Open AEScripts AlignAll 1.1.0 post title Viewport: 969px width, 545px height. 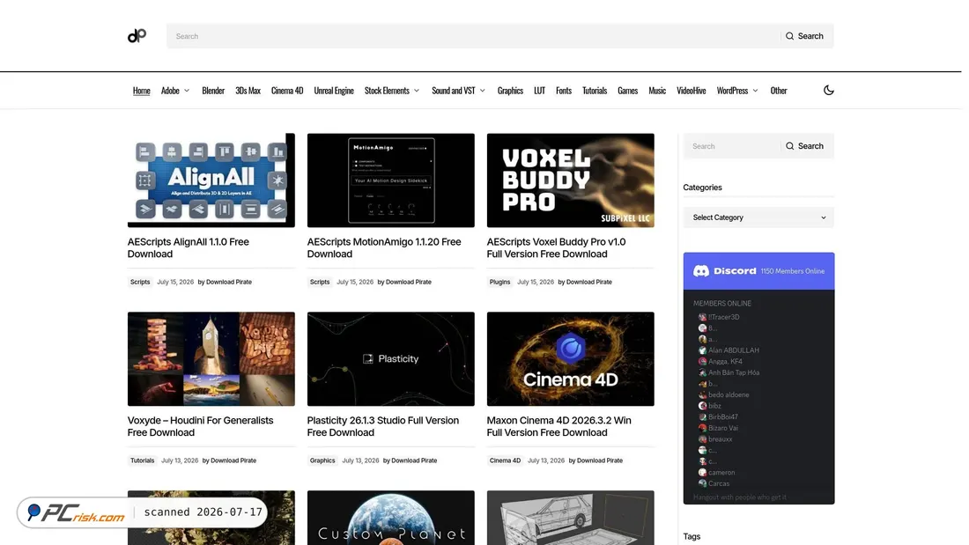(x=189, y=247)
